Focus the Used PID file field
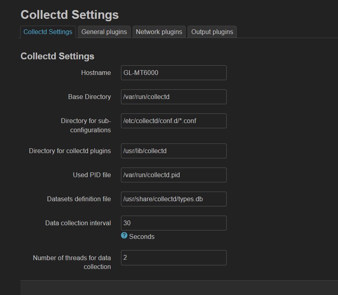 tap(174, 175)
